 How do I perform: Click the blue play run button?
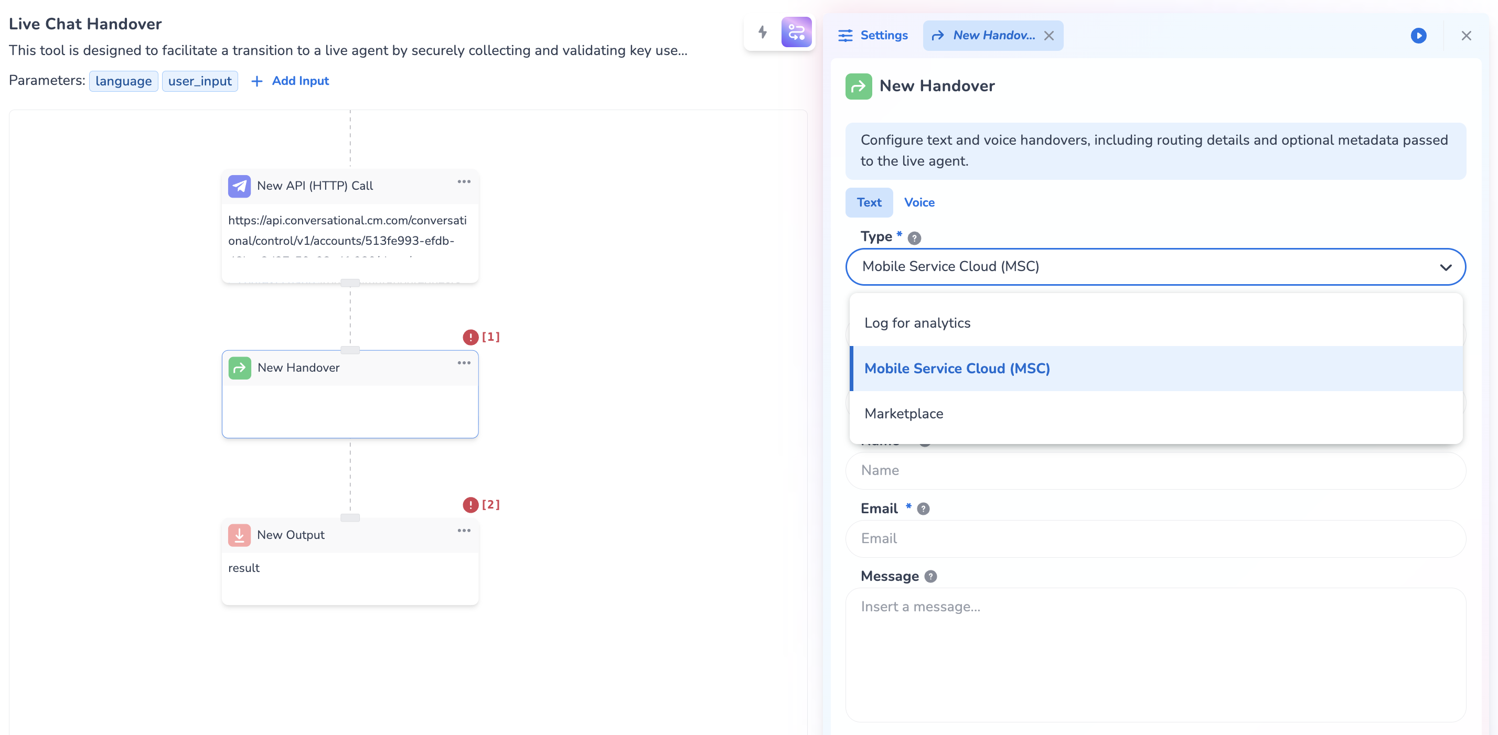(x=1418, y=36)
